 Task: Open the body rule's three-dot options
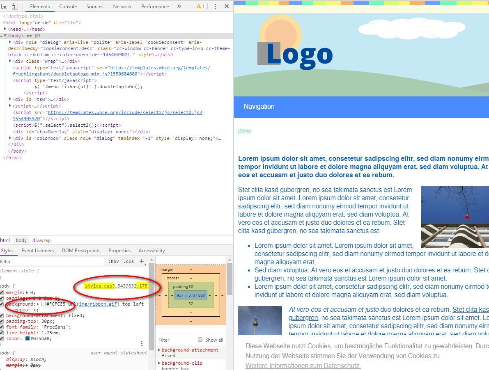coord(142,343)
